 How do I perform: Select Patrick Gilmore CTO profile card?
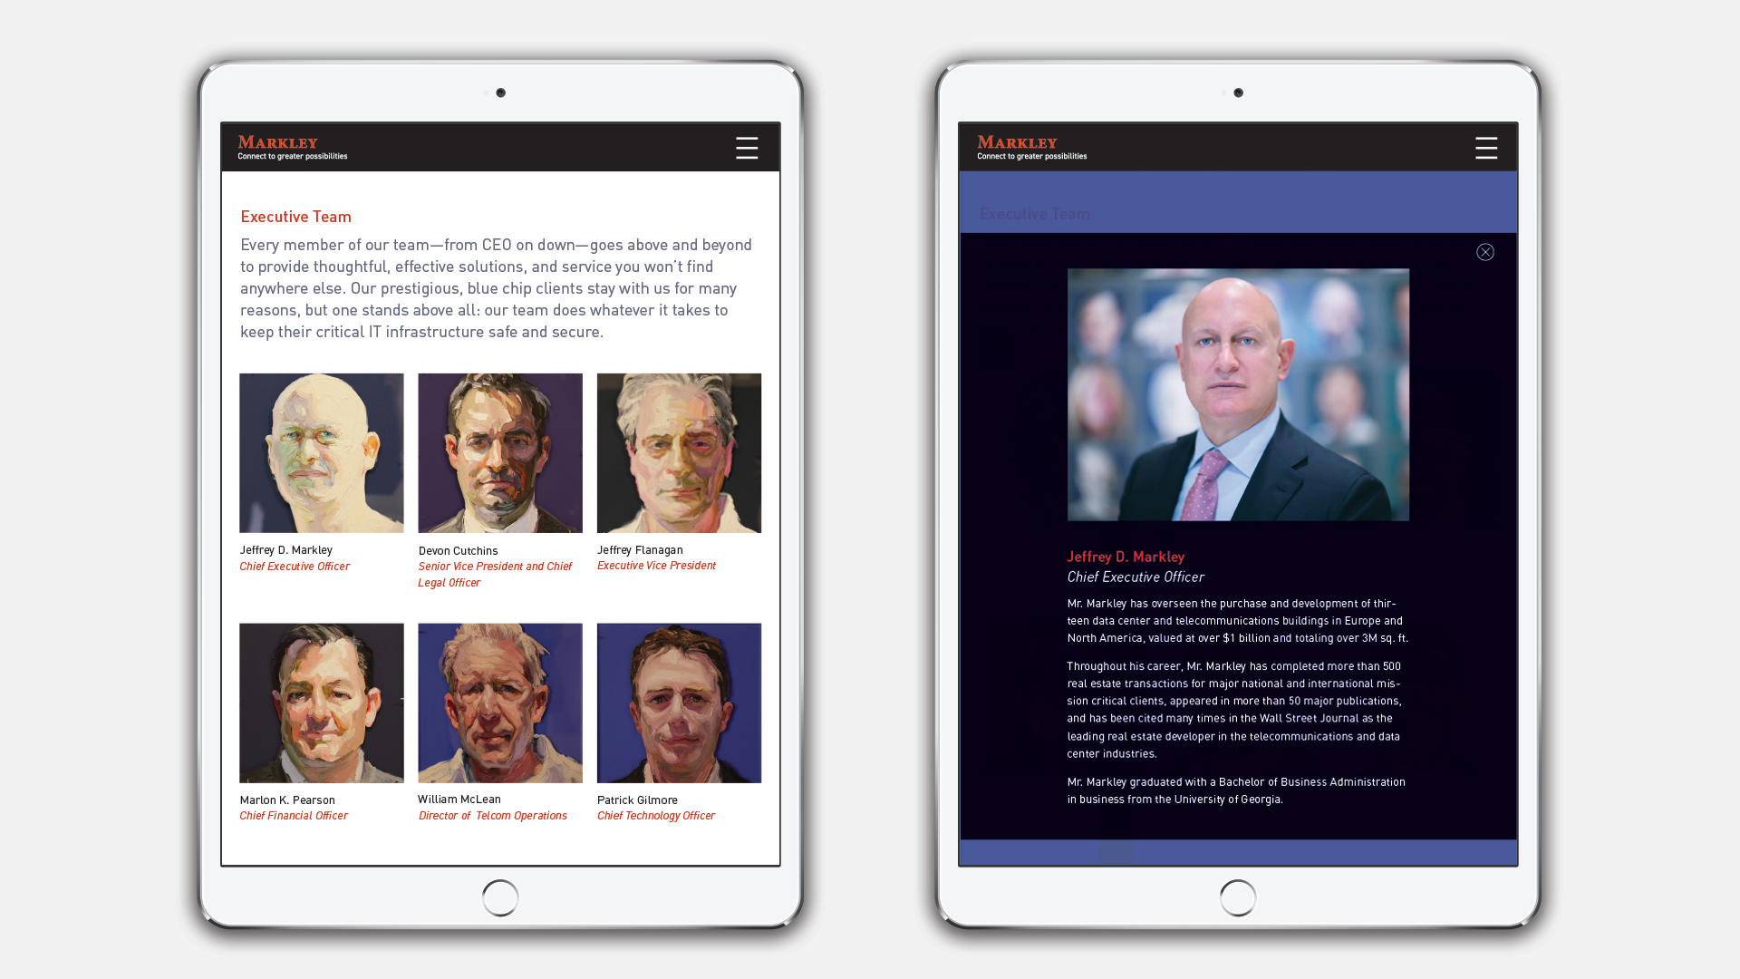678,717
